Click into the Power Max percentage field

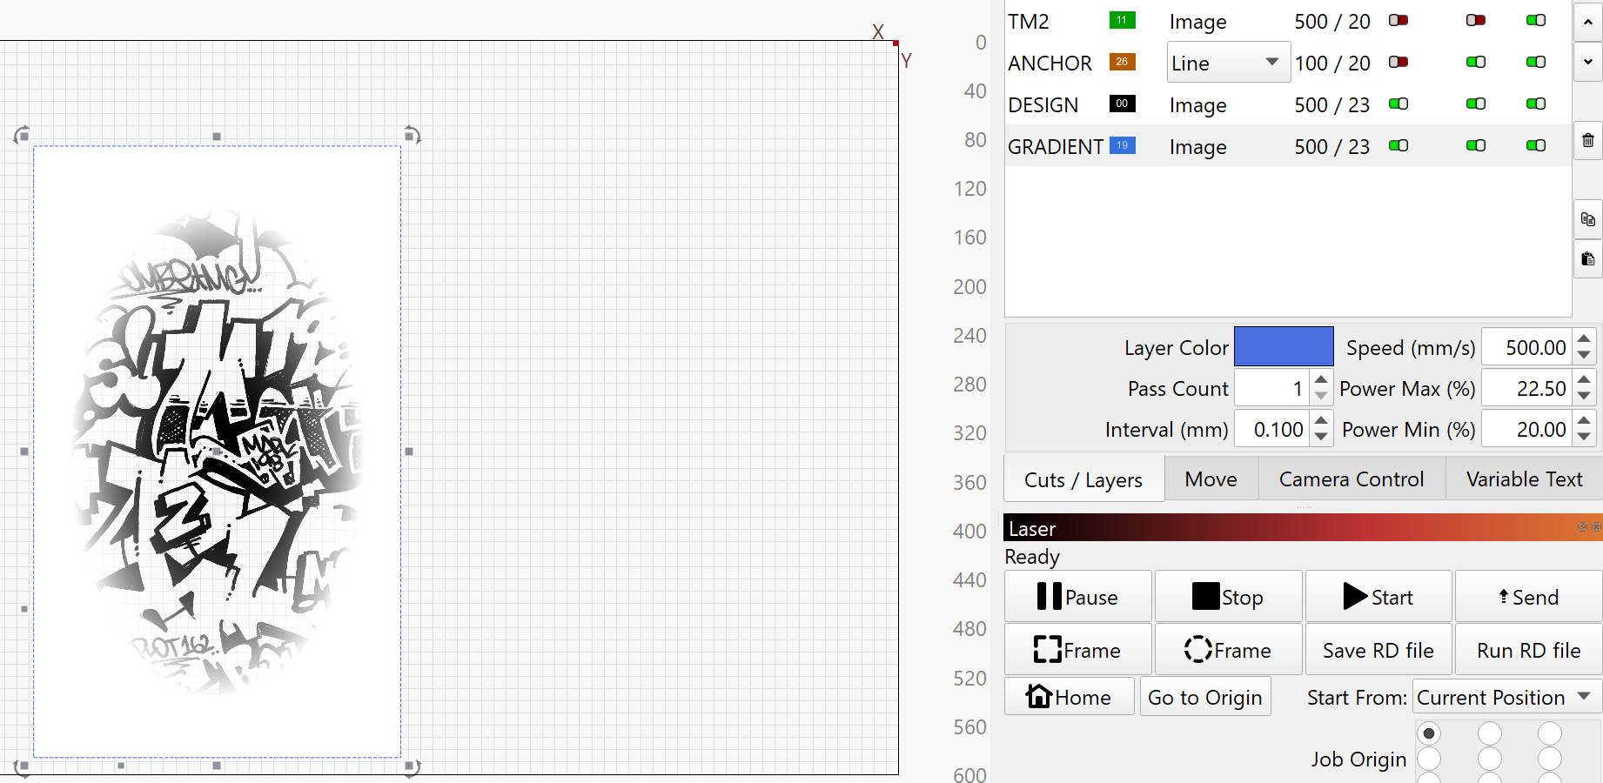[x=1527, y=389]
